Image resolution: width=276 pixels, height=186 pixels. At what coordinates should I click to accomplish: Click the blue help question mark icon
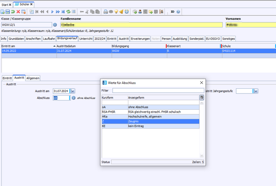pos(178,12)
